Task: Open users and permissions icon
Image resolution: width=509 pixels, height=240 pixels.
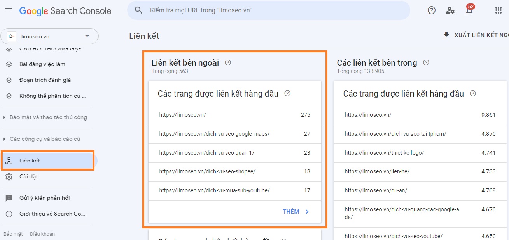Action: click(451, 10)
